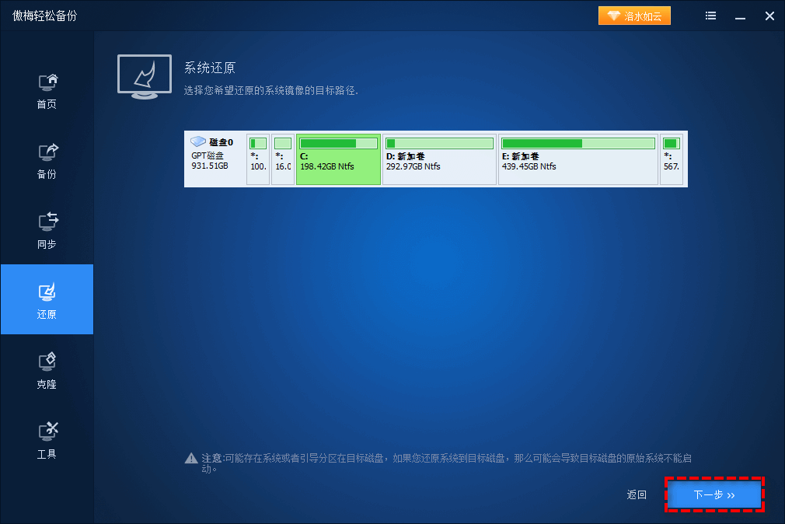Select the small 100MB system partition
Image resolution: width=785 pixels, height=524 pixels.
(257, 159)
